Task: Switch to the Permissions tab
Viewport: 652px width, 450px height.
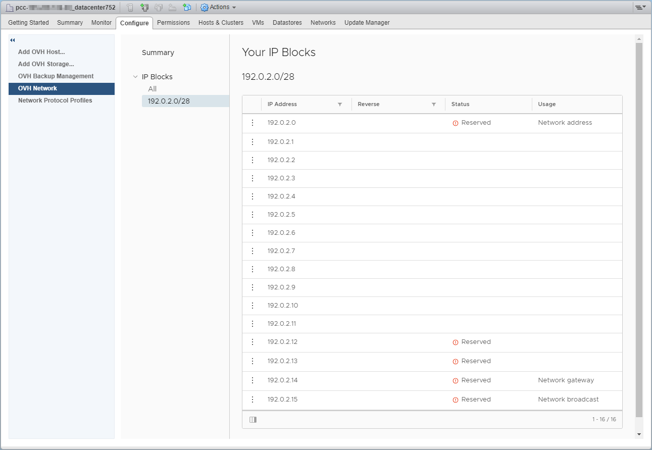Action: pos(173,23)
